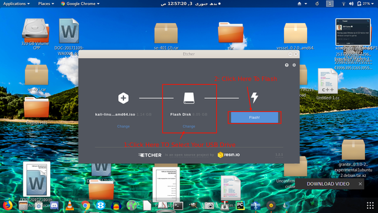Click the Etcher logo in footer

coord(150,155)
